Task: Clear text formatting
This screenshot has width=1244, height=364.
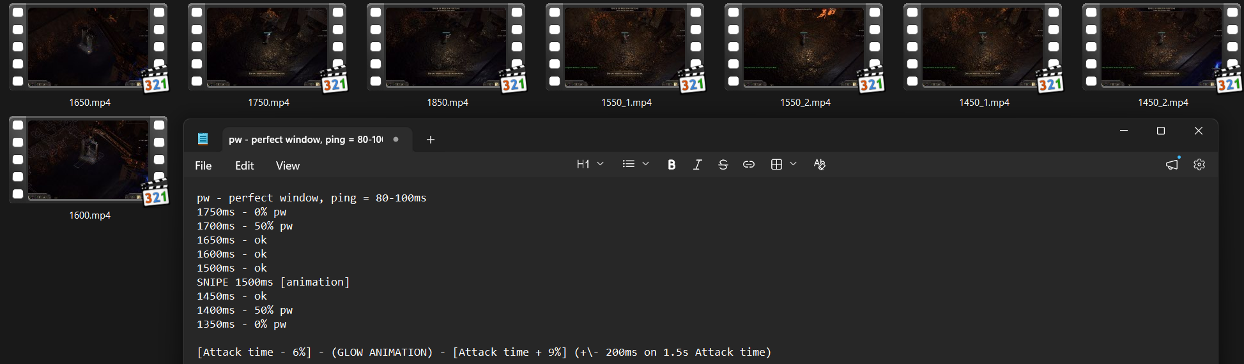Action: click(820, 164)
